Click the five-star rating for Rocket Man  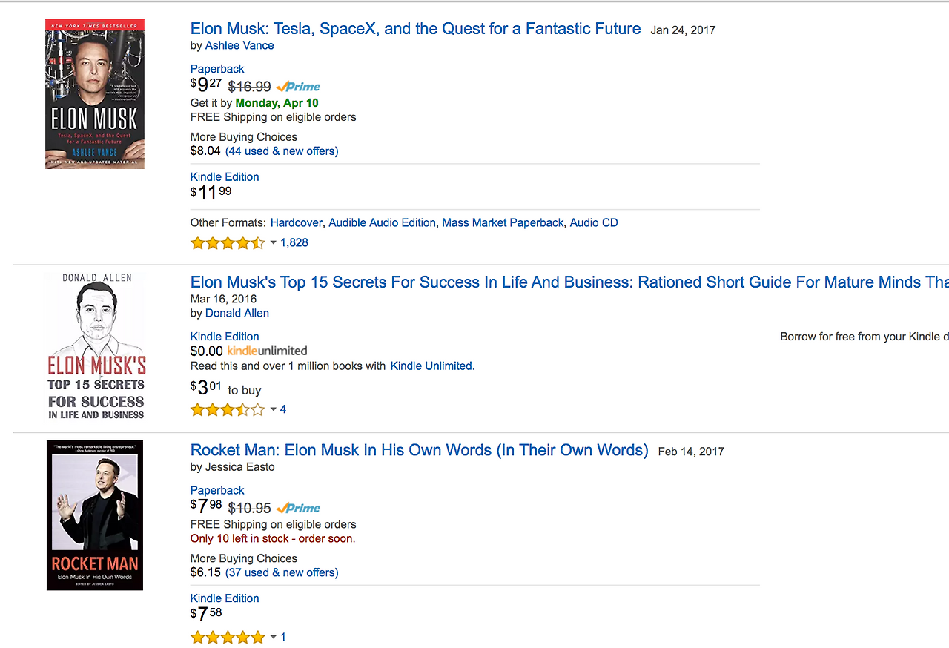coord(228,638)
